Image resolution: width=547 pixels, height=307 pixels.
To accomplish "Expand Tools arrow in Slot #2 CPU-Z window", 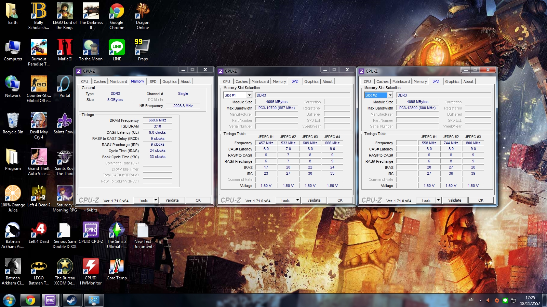I will [439, 200].
